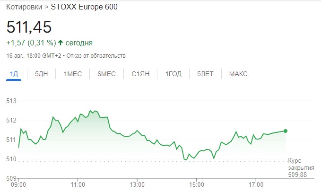The height and width of the screenshot is (192, 321).
Task: Click the 15:00 time axis label
Action: point(197,184)
